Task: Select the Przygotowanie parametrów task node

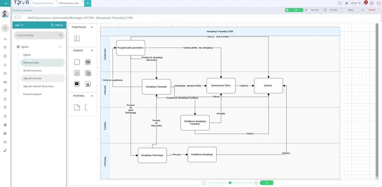Action: tap(130, 48)
